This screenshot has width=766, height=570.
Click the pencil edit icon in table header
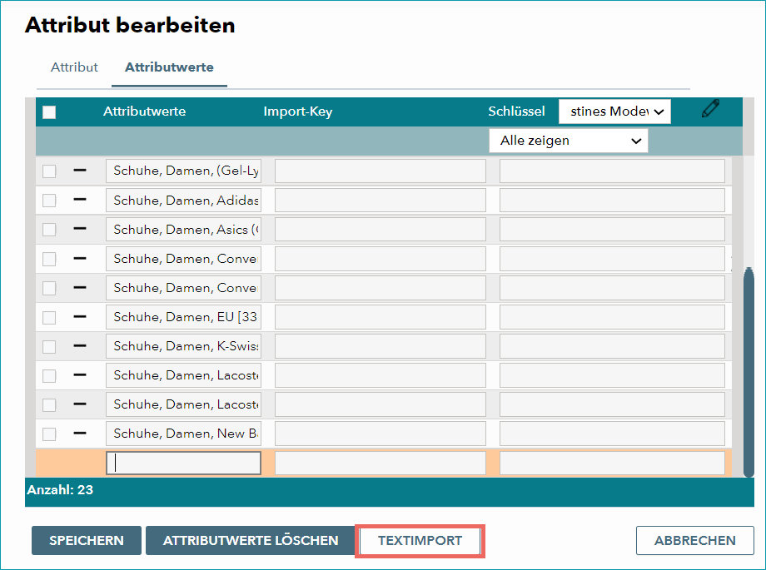pos(710,108)
